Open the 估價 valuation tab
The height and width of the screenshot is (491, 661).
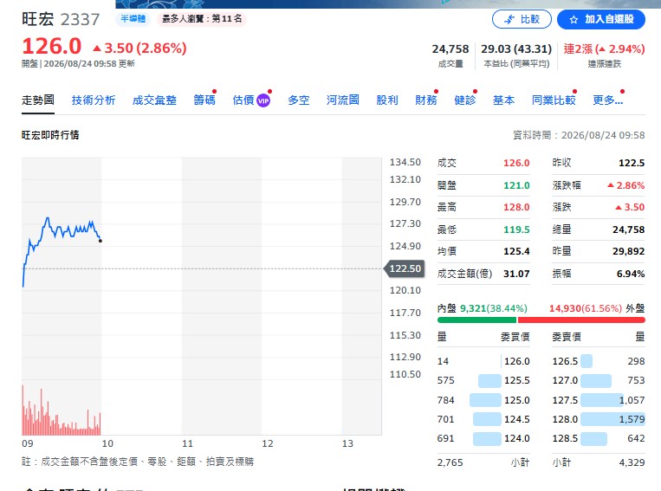243,100
